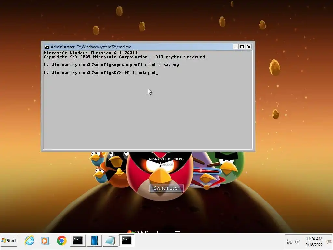Click the Microsoft Windows version line

(90, 53)
